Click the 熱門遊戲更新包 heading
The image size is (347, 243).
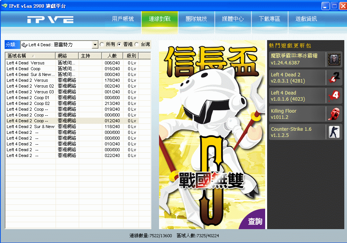tap(290, 46)
